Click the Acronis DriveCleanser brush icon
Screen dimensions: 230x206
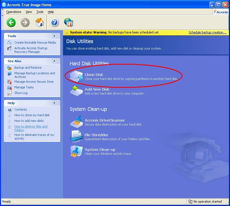(76, 122)
